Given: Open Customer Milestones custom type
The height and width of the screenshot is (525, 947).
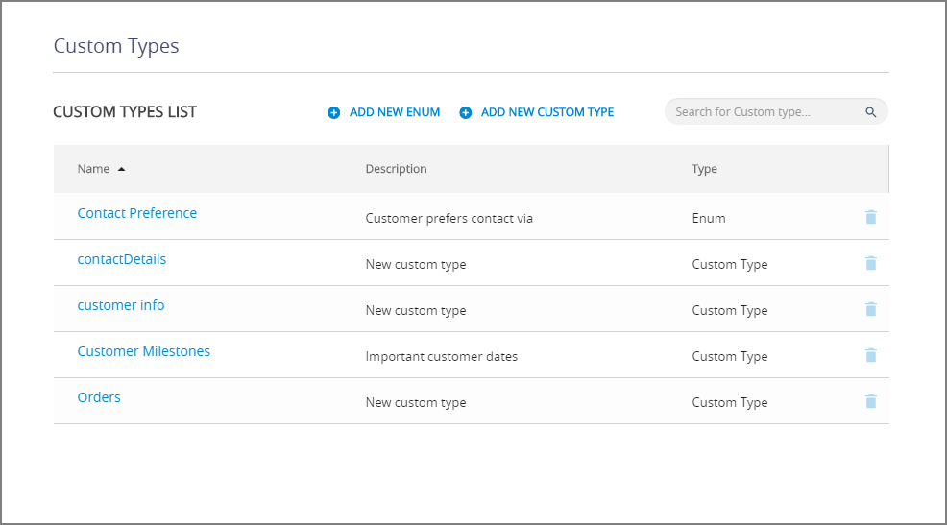Looking at the screenshot, I should pos(144,351).
